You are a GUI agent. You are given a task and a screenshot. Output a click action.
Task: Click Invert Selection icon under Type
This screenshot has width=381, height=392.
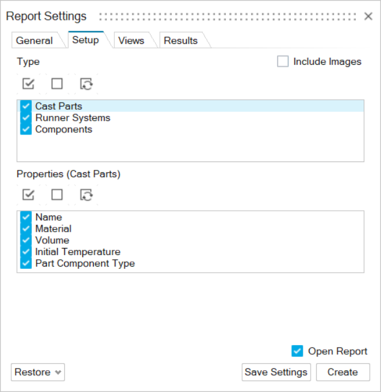87,84
